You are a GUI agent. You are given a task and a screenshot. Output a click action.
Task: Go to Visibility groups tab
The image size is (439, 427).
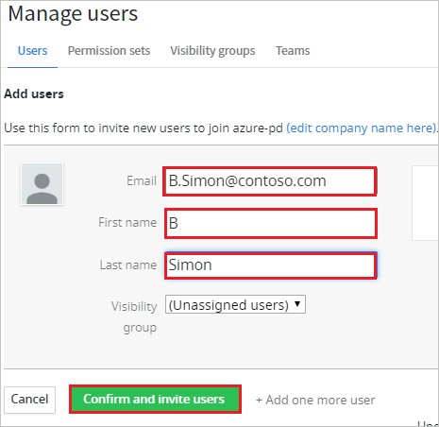[212, 51]
